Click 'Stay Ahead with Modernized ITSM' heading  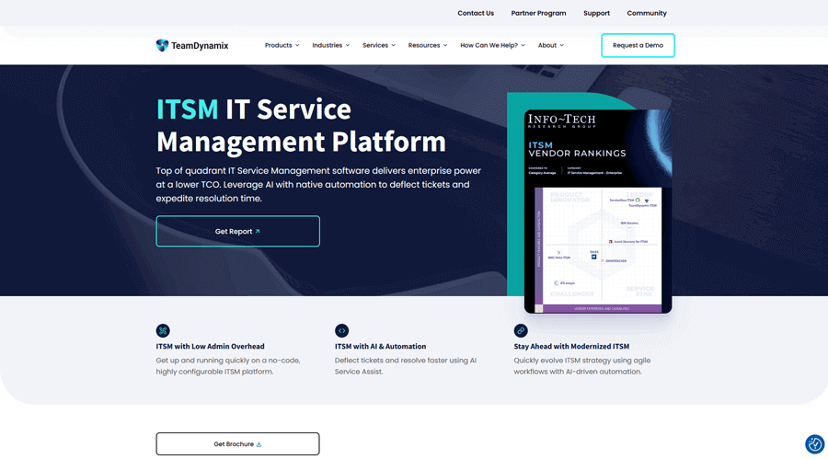(571, 347)
